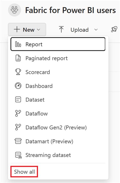Click the Datamart store icon
120x183 pixels.
coord(18,141)
